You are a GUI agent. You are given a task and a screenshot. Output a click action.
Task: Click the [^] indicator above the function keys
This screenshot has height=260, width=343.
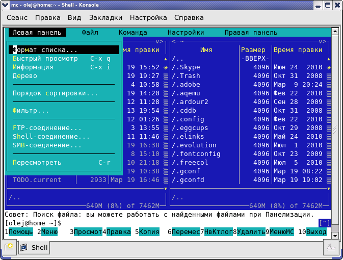[x=324, y=223]
